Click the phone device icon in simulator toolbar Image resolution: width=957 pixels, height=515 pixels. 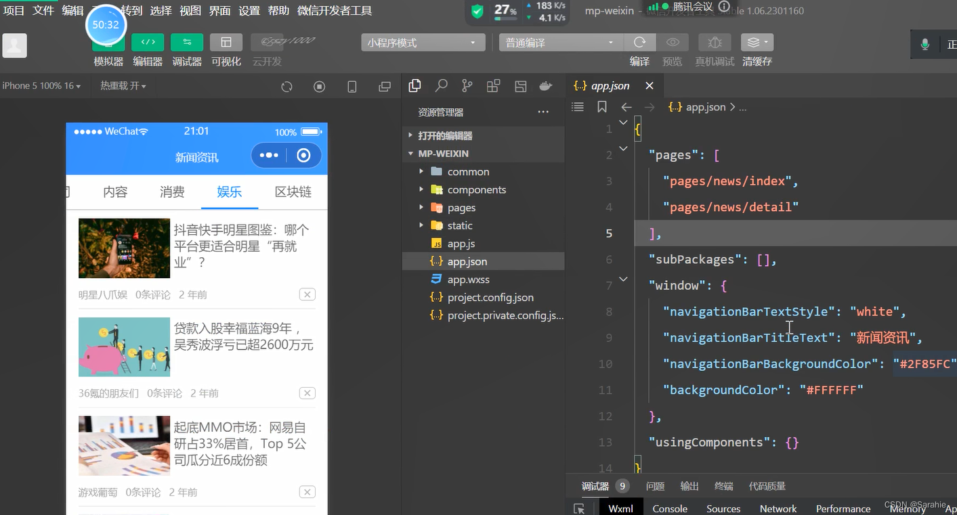coord(352,87)
